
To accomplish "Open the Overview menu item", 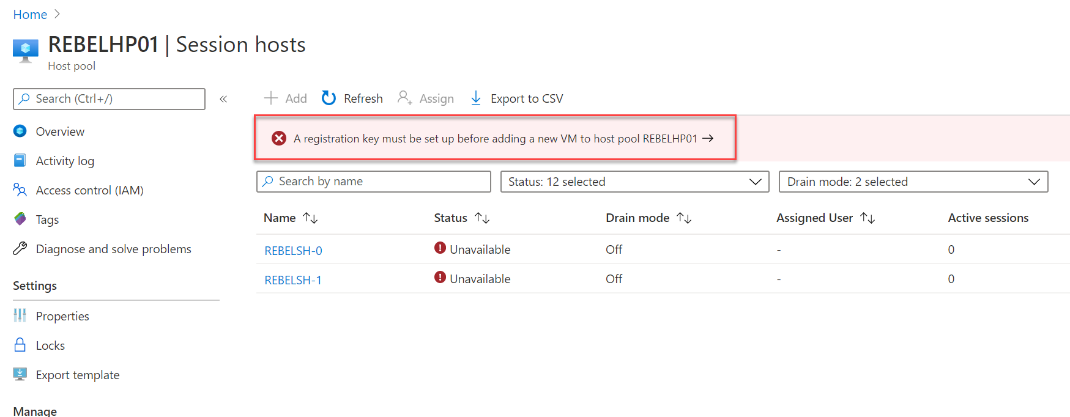I will click(x=60, y=131).
